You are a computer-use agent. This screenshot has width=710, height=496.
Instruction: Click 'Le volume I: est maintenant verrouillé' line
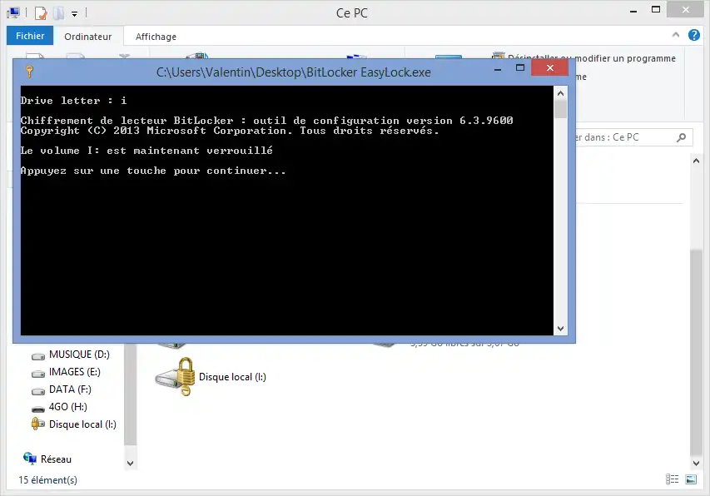[x=146, y=151]
